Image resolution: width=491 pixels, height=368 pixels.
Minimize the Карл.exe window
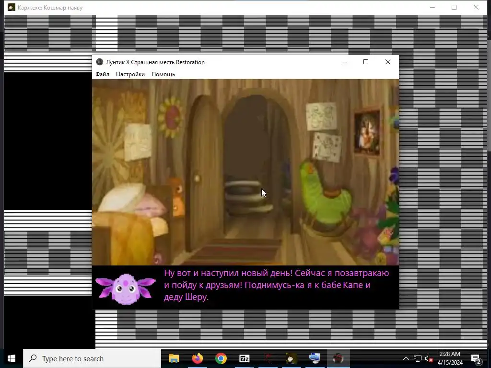433,8
